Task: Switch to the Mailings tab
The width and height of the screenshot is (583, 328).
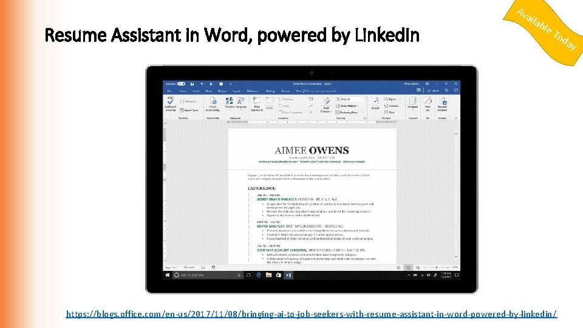Action: click(x=270, y=91)
